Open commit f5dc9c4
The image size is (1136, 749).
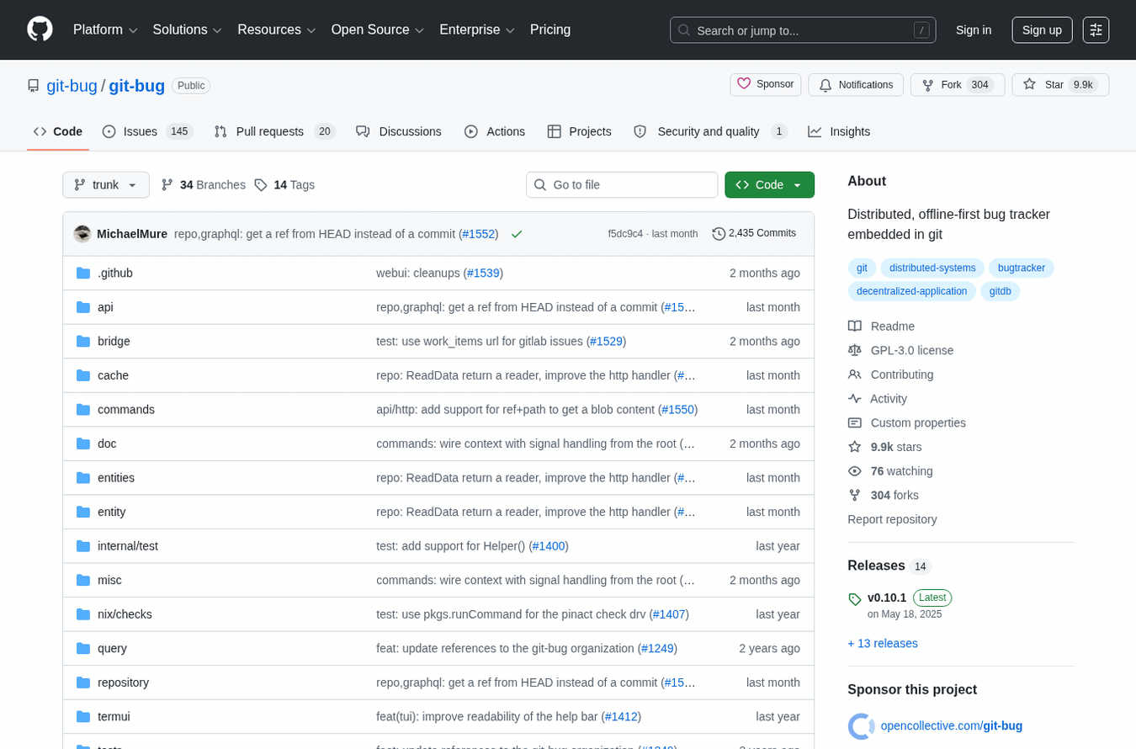point(625,234)
